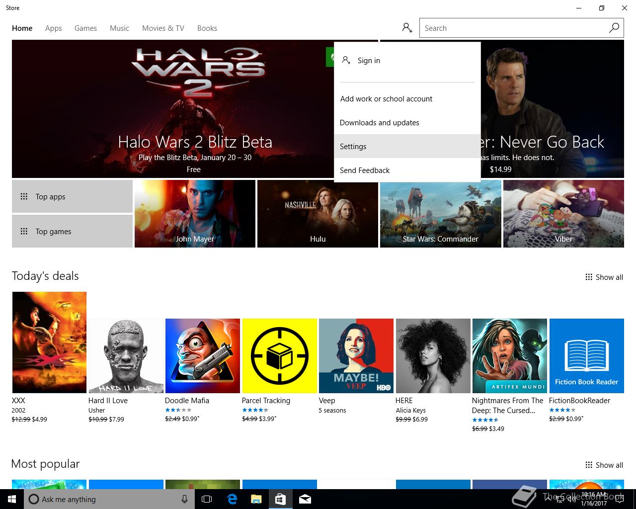Click the Cortana circle icon
Screen dimensions: 636x509
[33, 499]
